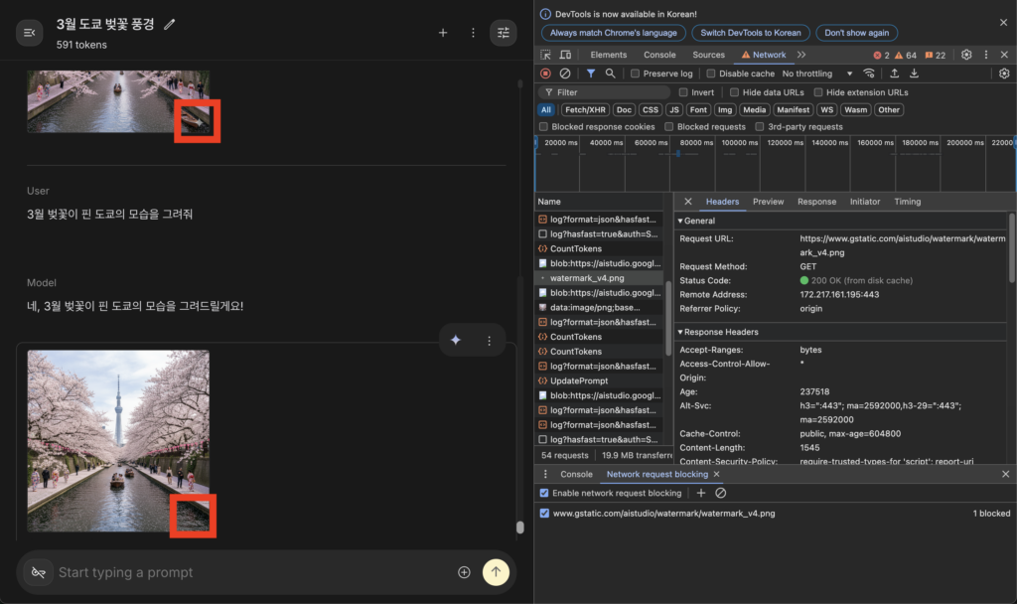Uncheck Enable network request blocking
The height and width of the screenshot is (604, 1017).
[544, 493]
